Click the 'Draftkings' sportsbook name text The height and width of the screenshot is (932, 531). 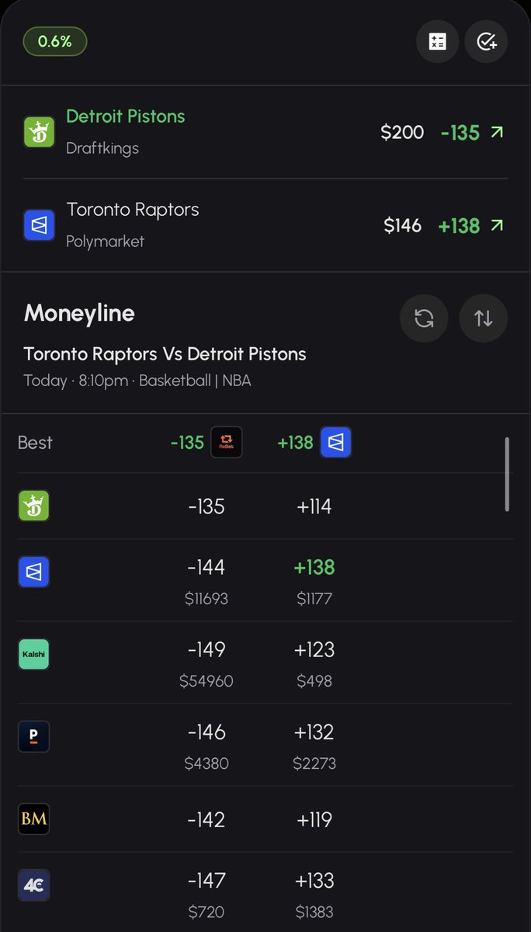[102, 148]
